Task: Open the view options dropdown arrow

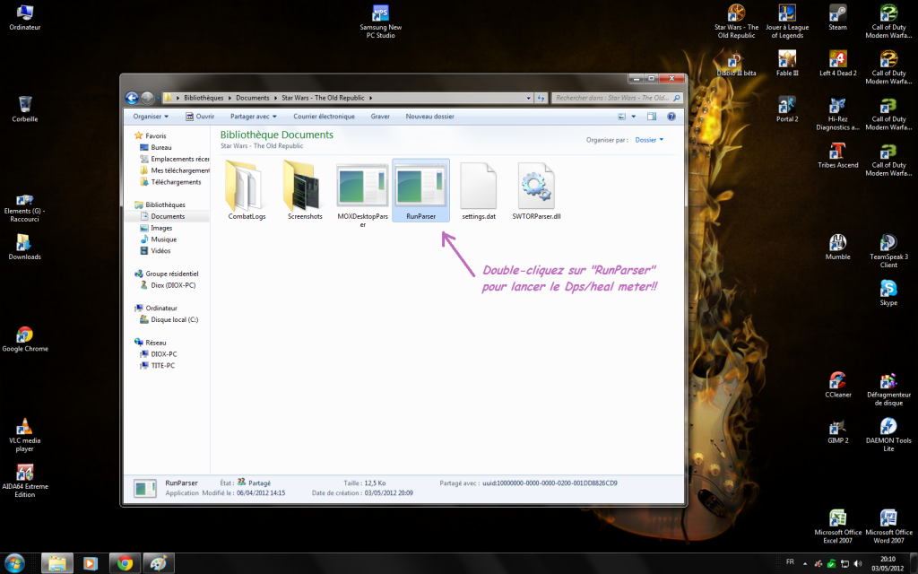Action: click(633, 117)
